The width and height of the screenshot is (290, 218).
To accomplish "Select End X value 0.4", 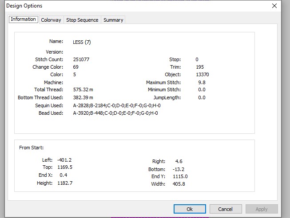I will (x=64, y=175).
